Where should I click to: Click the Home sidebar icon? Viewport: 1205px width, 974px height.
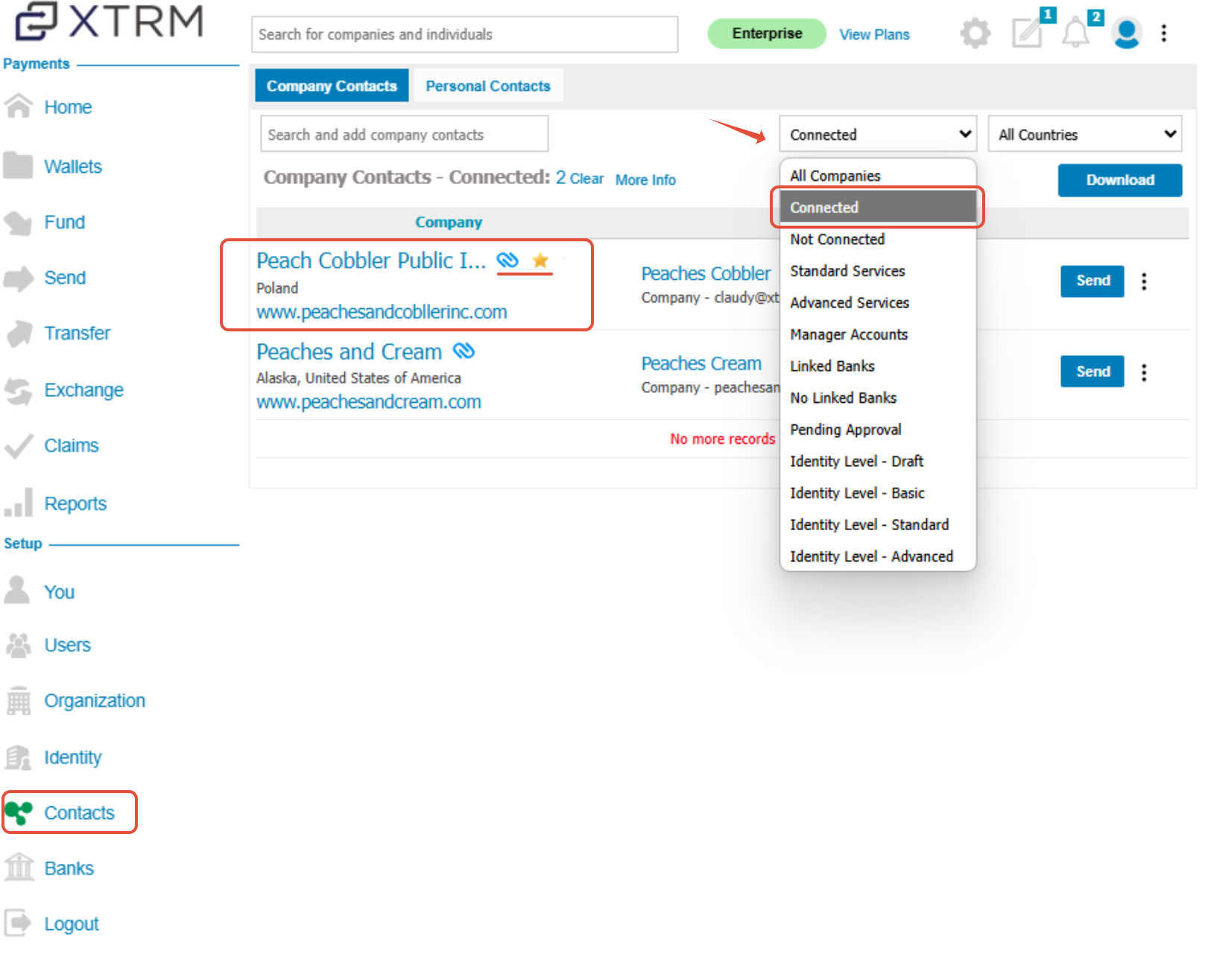[x=18, y=106]
